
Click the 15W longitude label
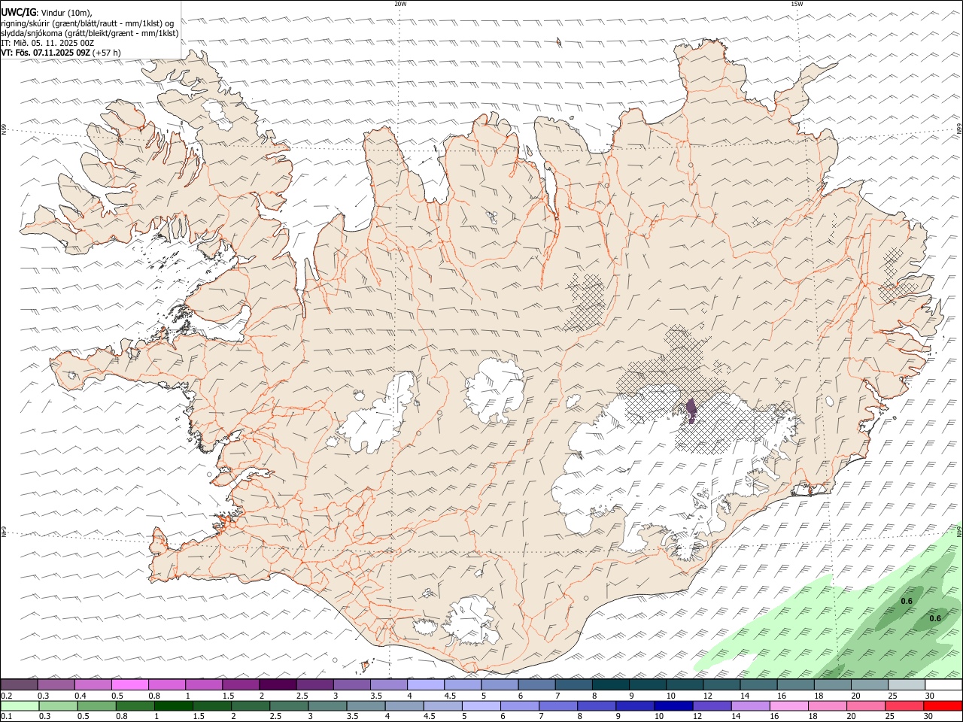pos(796,4)
